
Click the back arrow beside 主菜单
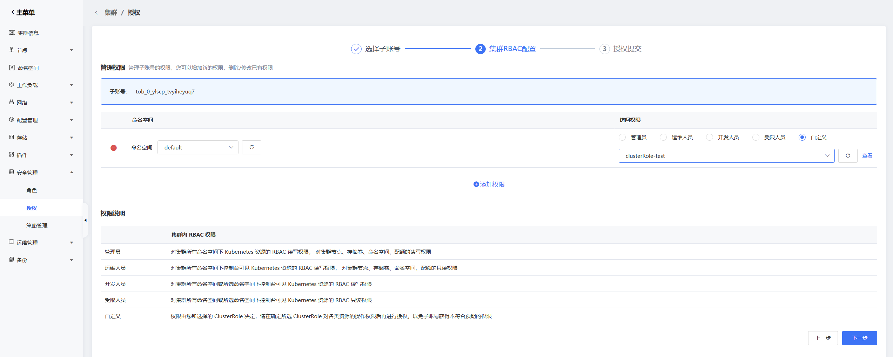click(x=13, y=12)
